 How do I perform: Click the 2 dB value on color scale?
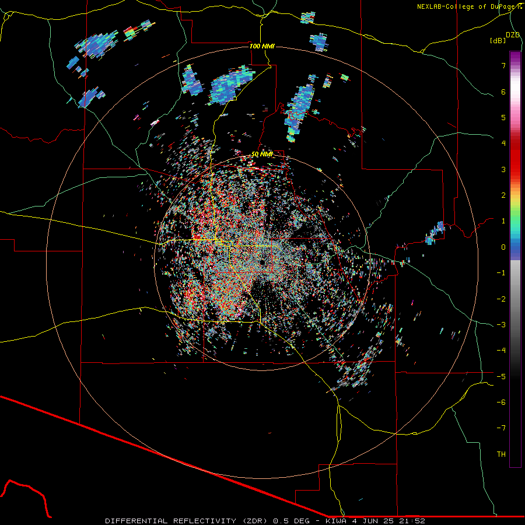pos(503,195)
